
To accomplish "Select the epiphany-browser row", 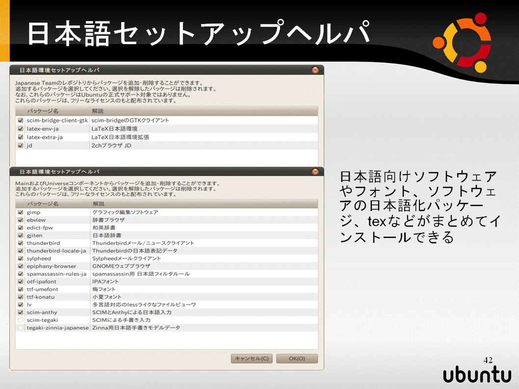I will point(167,266).
